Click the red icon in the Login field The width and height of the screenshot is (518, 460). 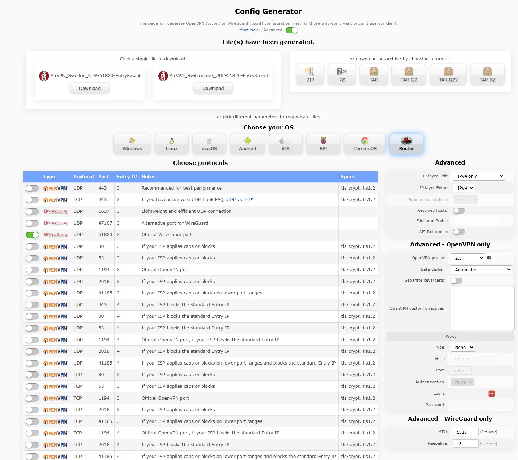coord(491,393)
